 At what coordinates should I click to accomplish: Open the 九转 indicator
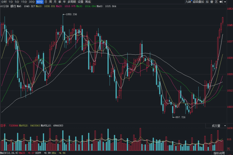[x=188, y=2]
